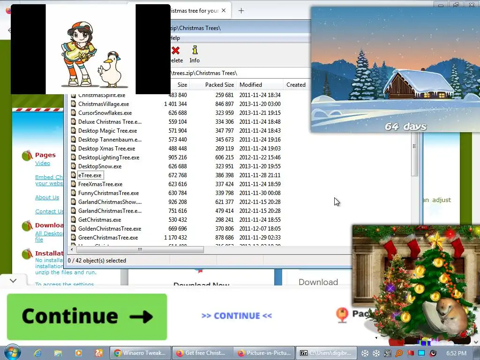Click the snowy cabin countdown widget
The image size is (480, 360).
point(395,70)
